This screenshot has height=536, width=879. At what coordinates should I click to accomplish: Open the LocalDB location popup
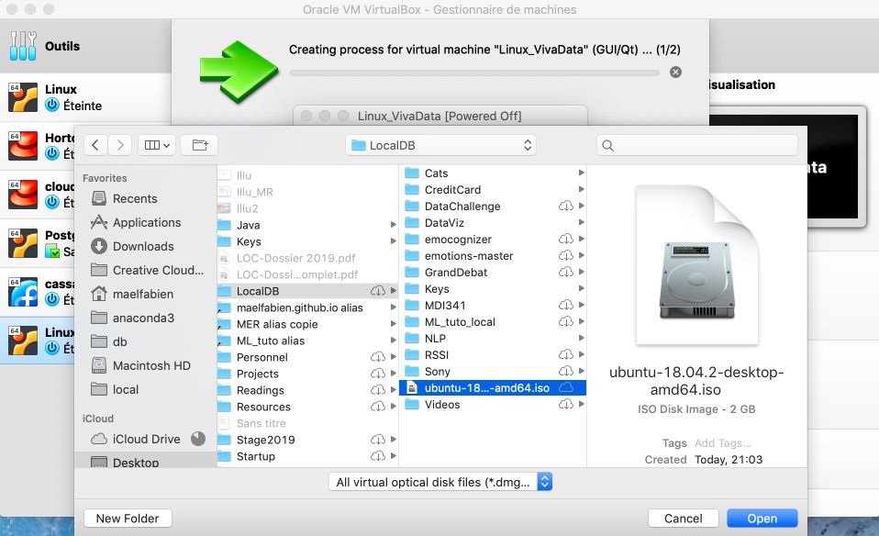point(440,145)
